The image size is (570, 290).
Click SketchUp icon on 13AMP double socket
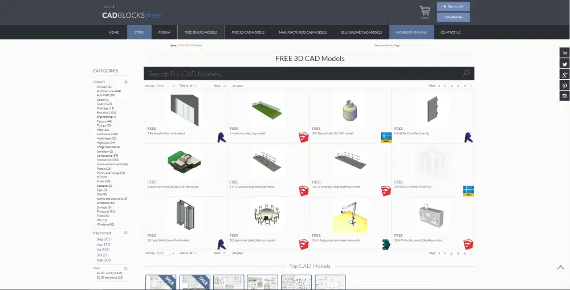[x=468, y=244]
